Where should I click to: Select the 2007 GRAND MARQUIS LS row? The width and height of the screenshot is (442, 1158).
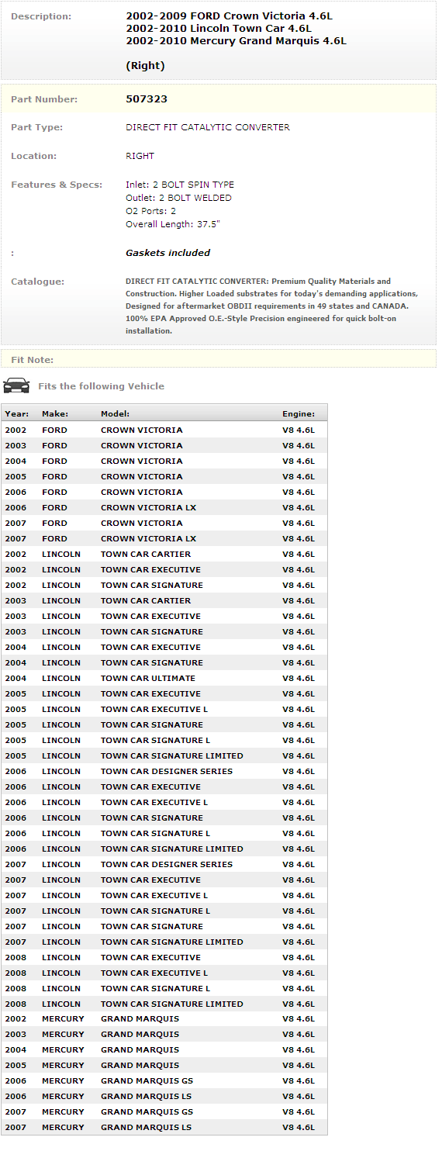164,1127
